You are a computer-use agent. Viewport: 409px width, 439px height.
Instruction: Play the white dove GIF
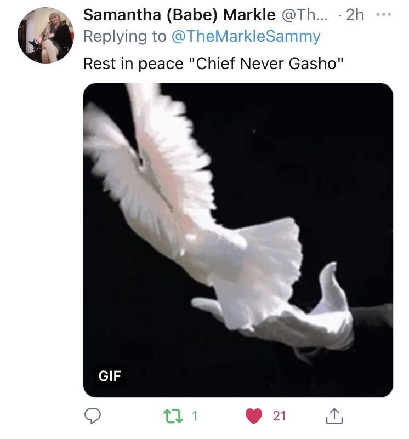238,240
